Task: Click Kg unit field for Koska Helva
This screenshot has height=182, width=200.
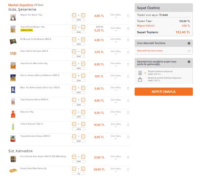Action: coord(79,174)
